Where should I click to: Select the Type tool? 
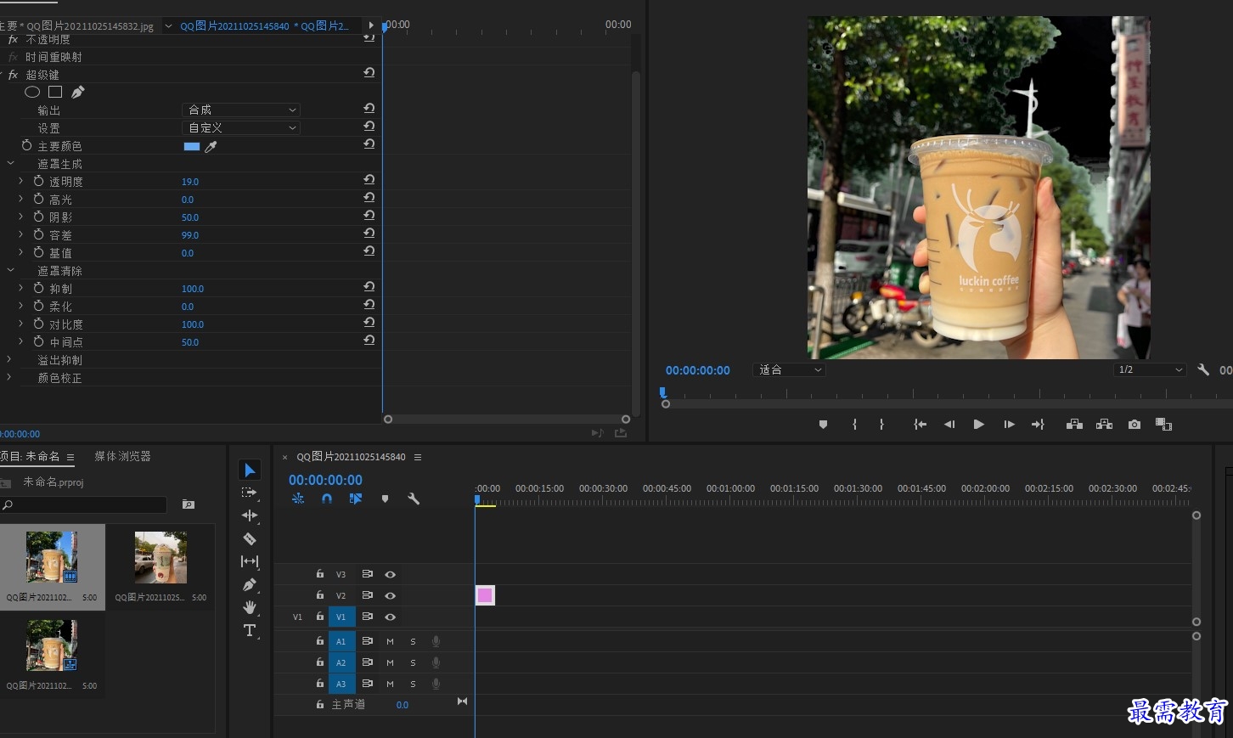click(250, 630)
